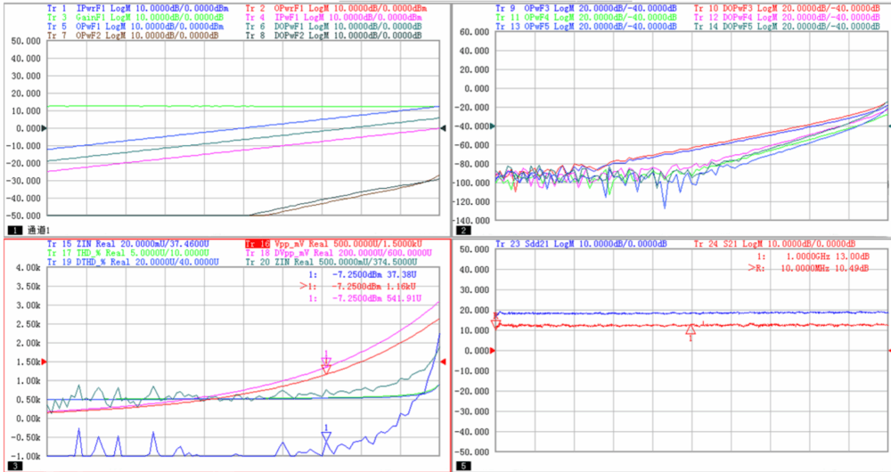
Task: Select blue marker 1 triangle on DTHD trace
Action: pyautogui.click(x=326, y=436)
